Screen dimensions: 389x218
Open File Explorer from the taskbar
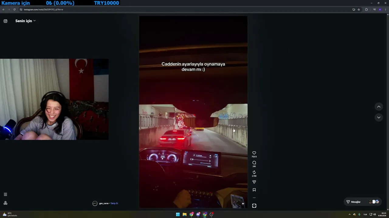tap(184, 214)
